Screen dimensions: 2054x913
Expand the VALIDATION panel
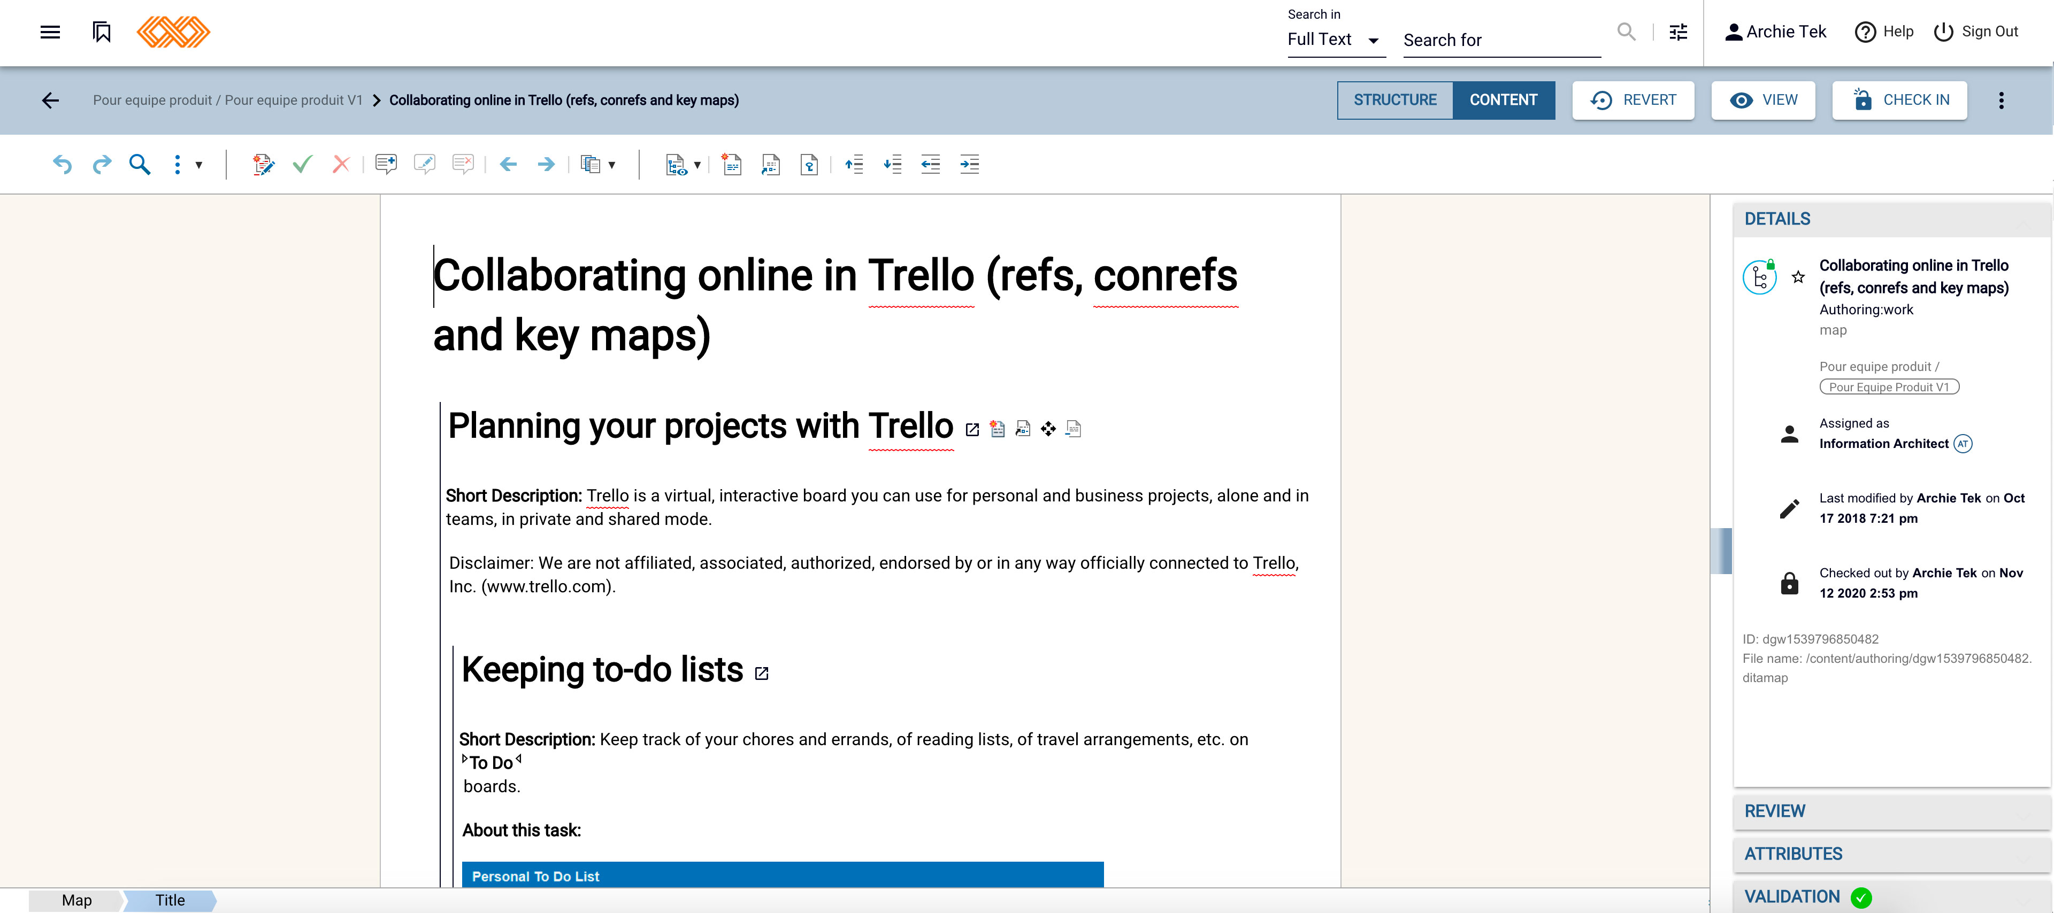(1891, 897)
